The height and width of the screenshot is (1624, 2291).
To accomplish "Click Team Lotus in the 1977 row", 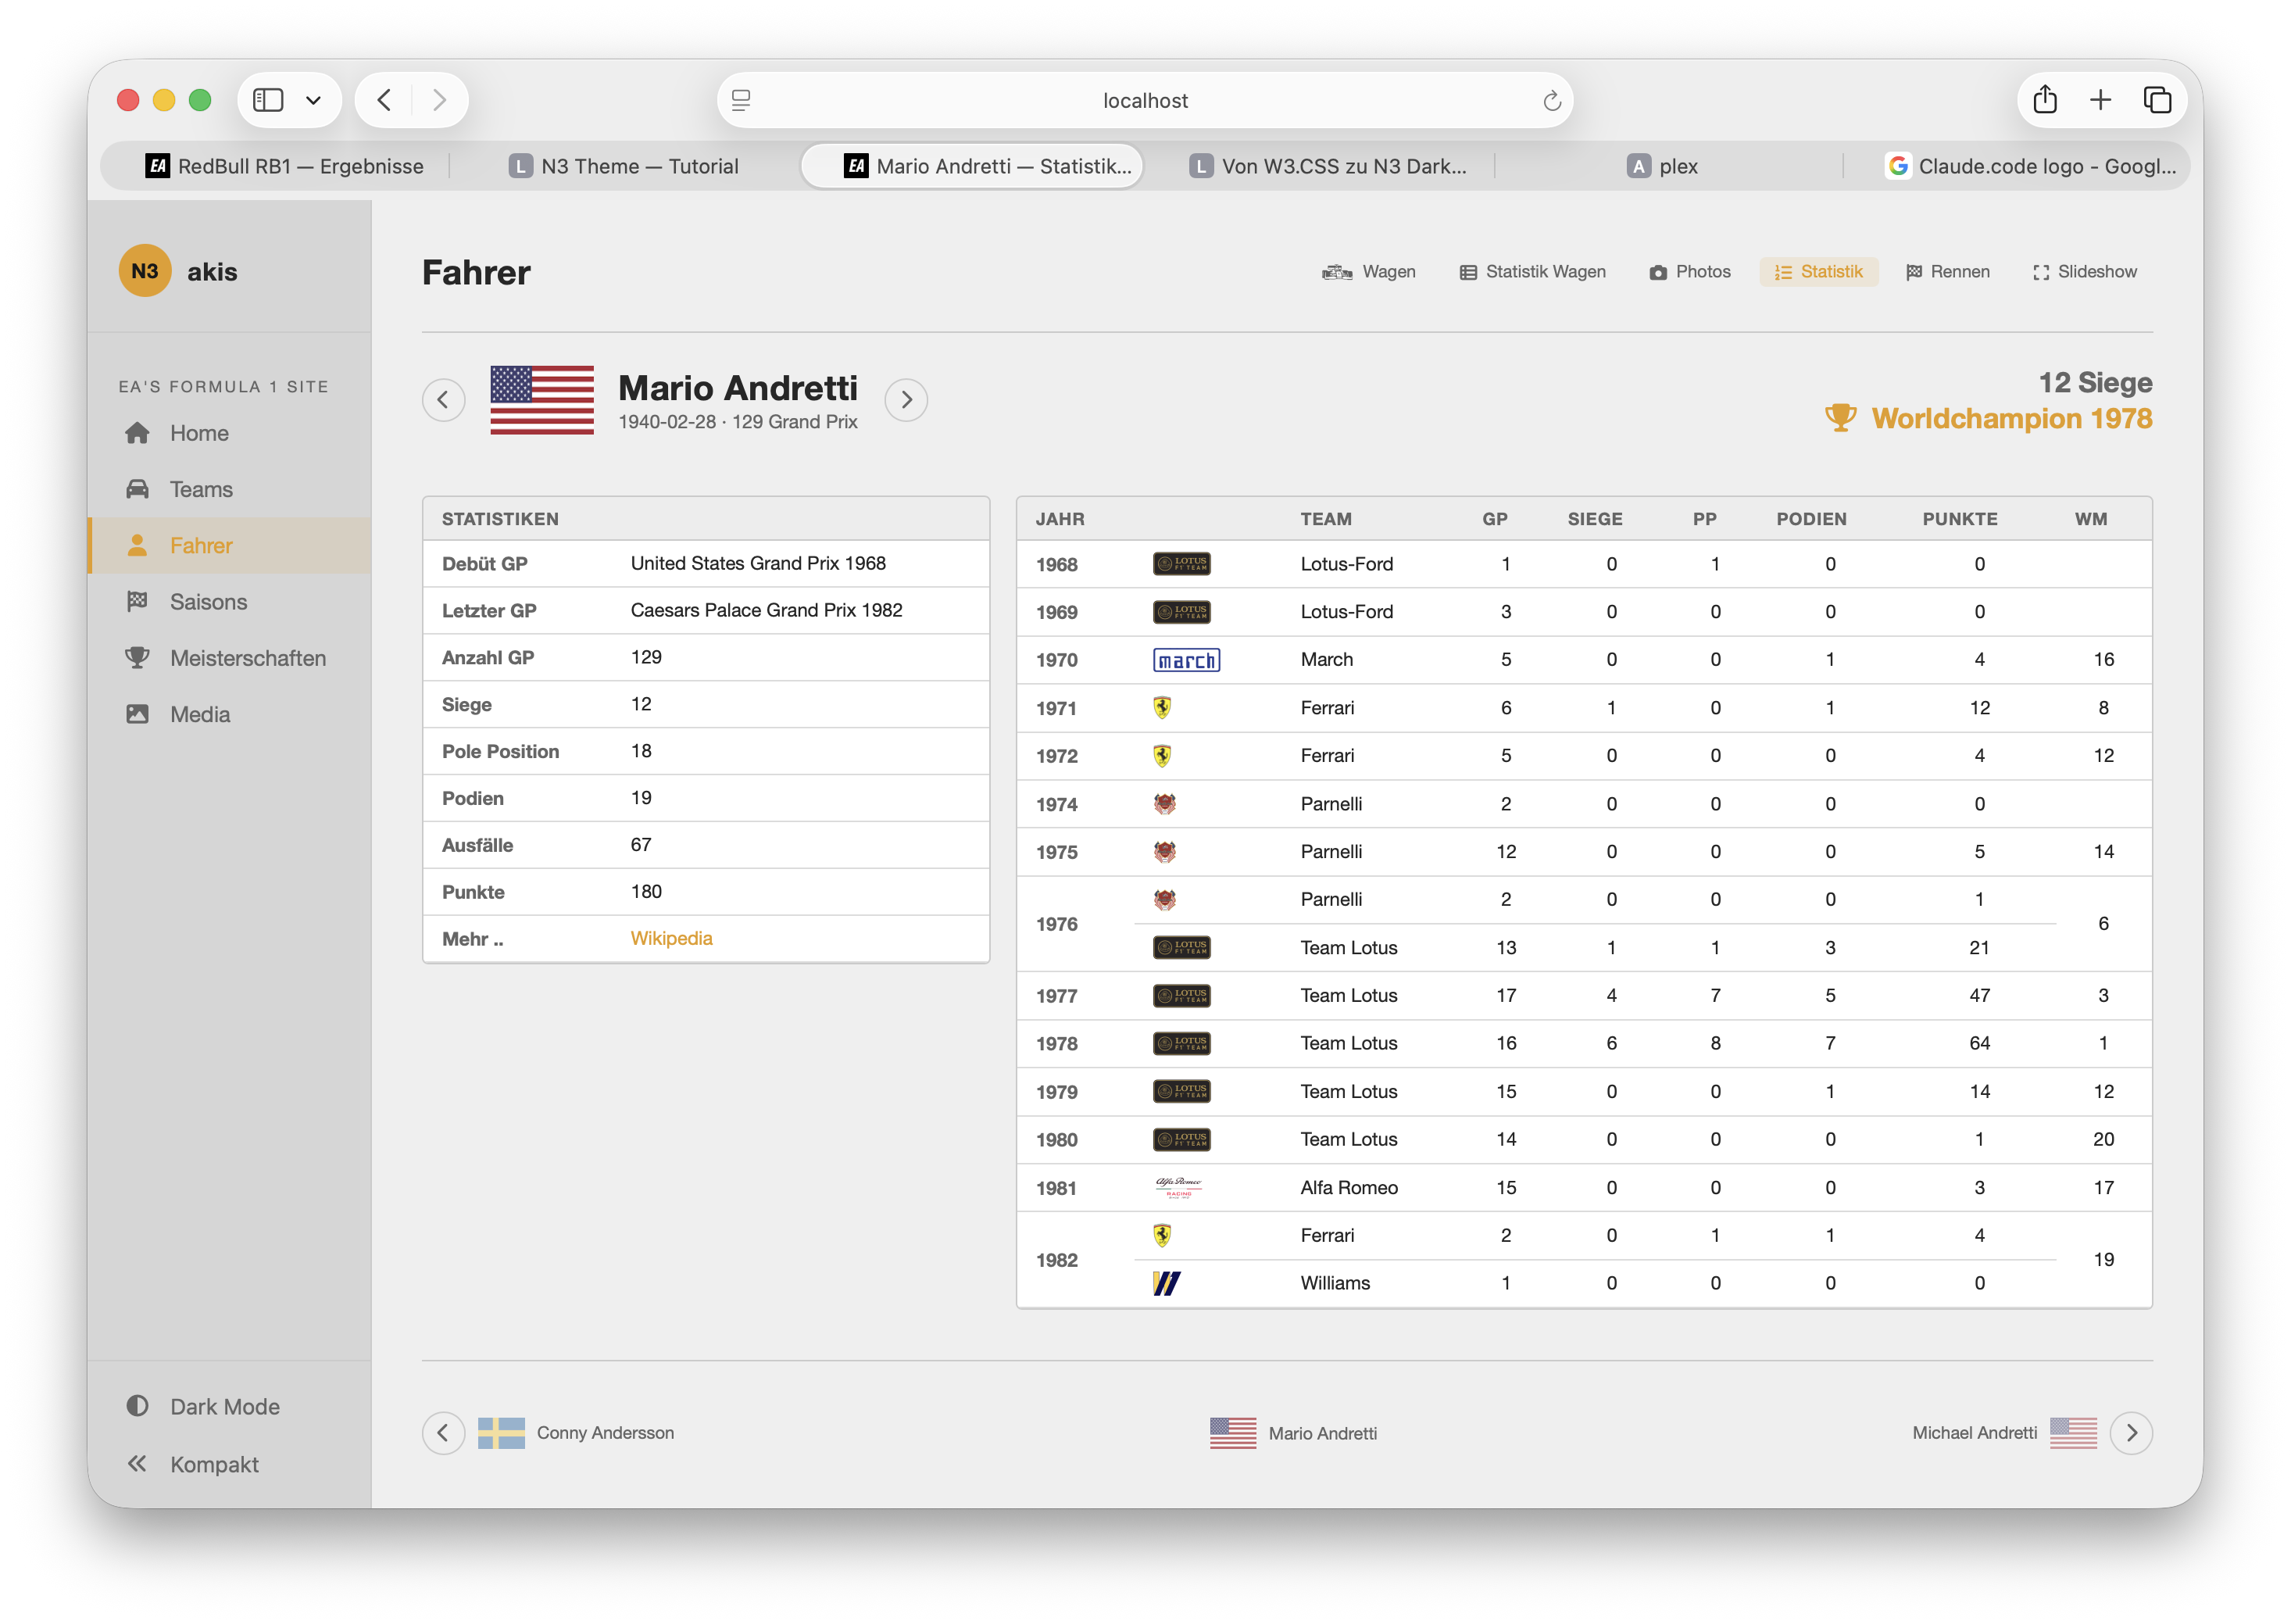I will [x=1349, y=995].
